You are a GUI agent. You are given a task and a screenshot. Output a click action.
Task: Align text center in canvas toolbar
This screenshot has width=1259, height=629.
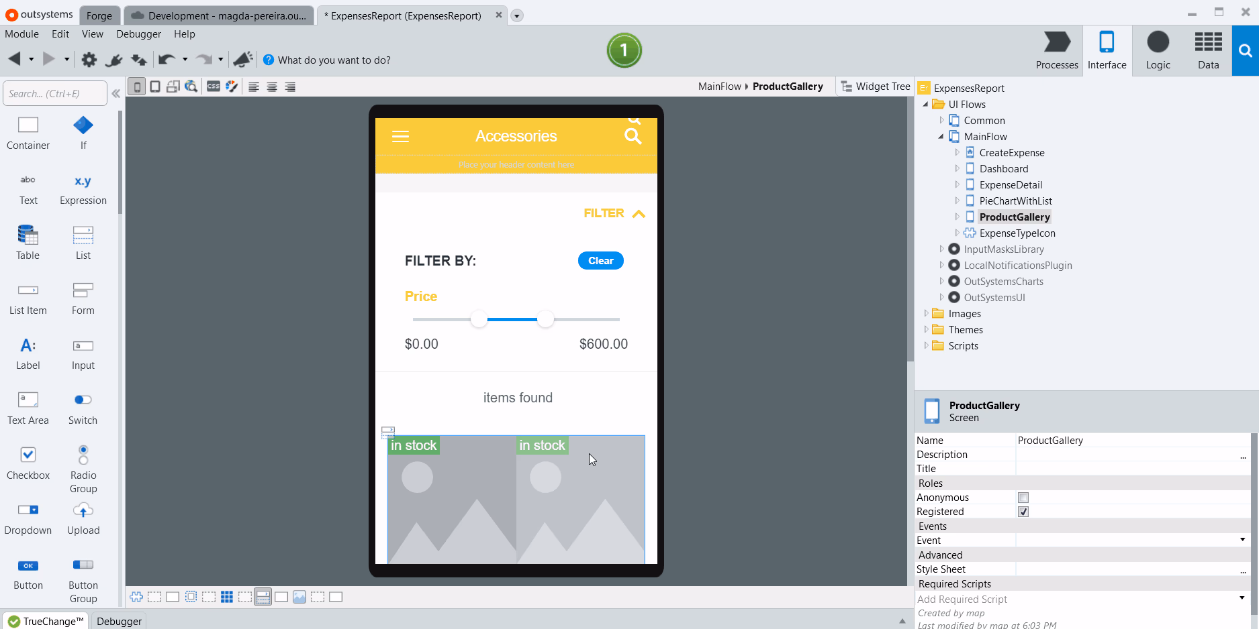click(x=272, y=87)
